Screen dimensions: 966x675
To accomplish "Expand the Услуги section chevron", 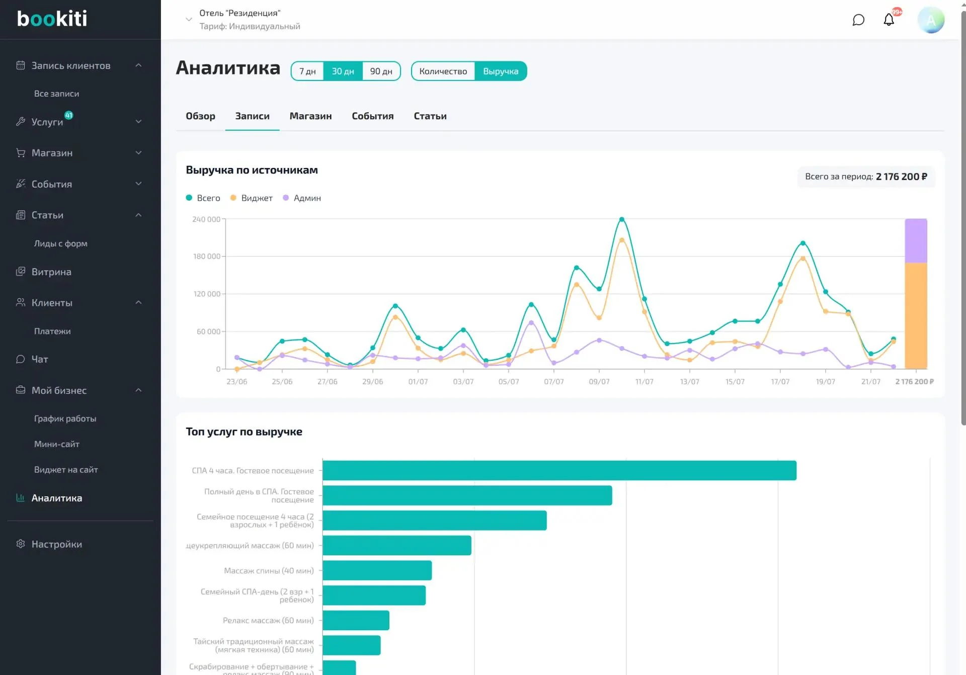I will click(138, 122).
